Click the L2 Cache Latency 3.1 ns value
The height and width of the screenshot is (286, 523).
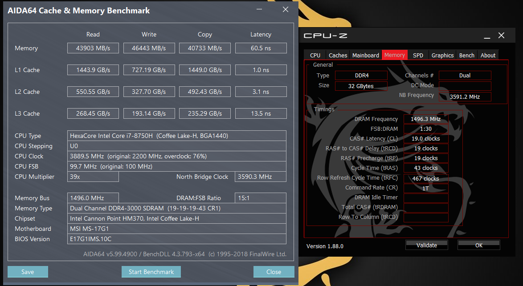pos(261,92)
